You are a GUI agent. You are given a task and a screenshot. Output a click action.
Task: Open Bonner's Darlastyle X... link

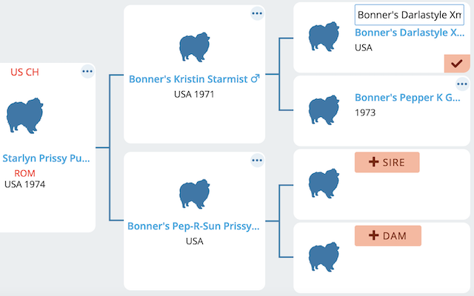(410, 33)
